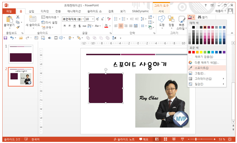Switch to the Animations (애니메이션) tab
The image size is (237, 143).
[x=74, y=11]
